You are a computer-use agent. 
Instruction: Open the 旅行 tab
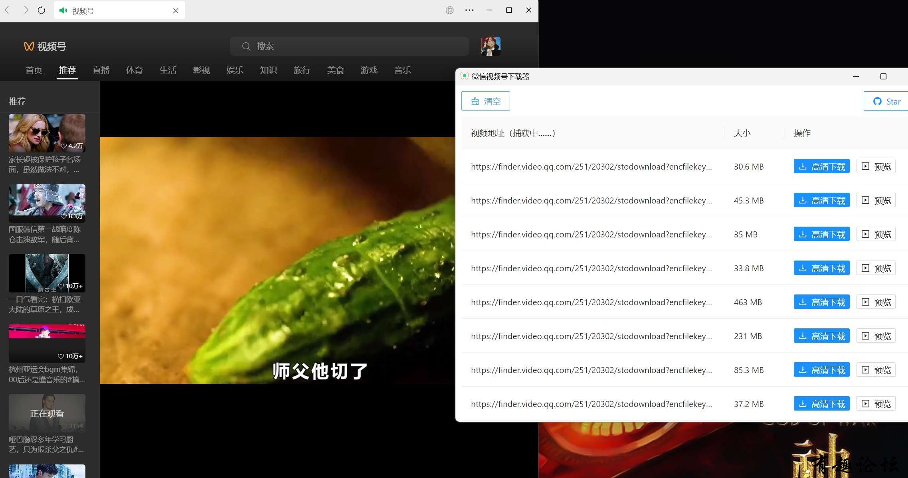[x=302, y=70]
